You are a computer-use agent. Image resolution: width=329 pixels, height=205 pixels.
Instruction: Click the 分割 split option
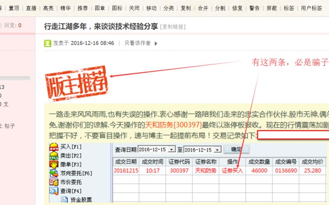click(x=220, y=8)
